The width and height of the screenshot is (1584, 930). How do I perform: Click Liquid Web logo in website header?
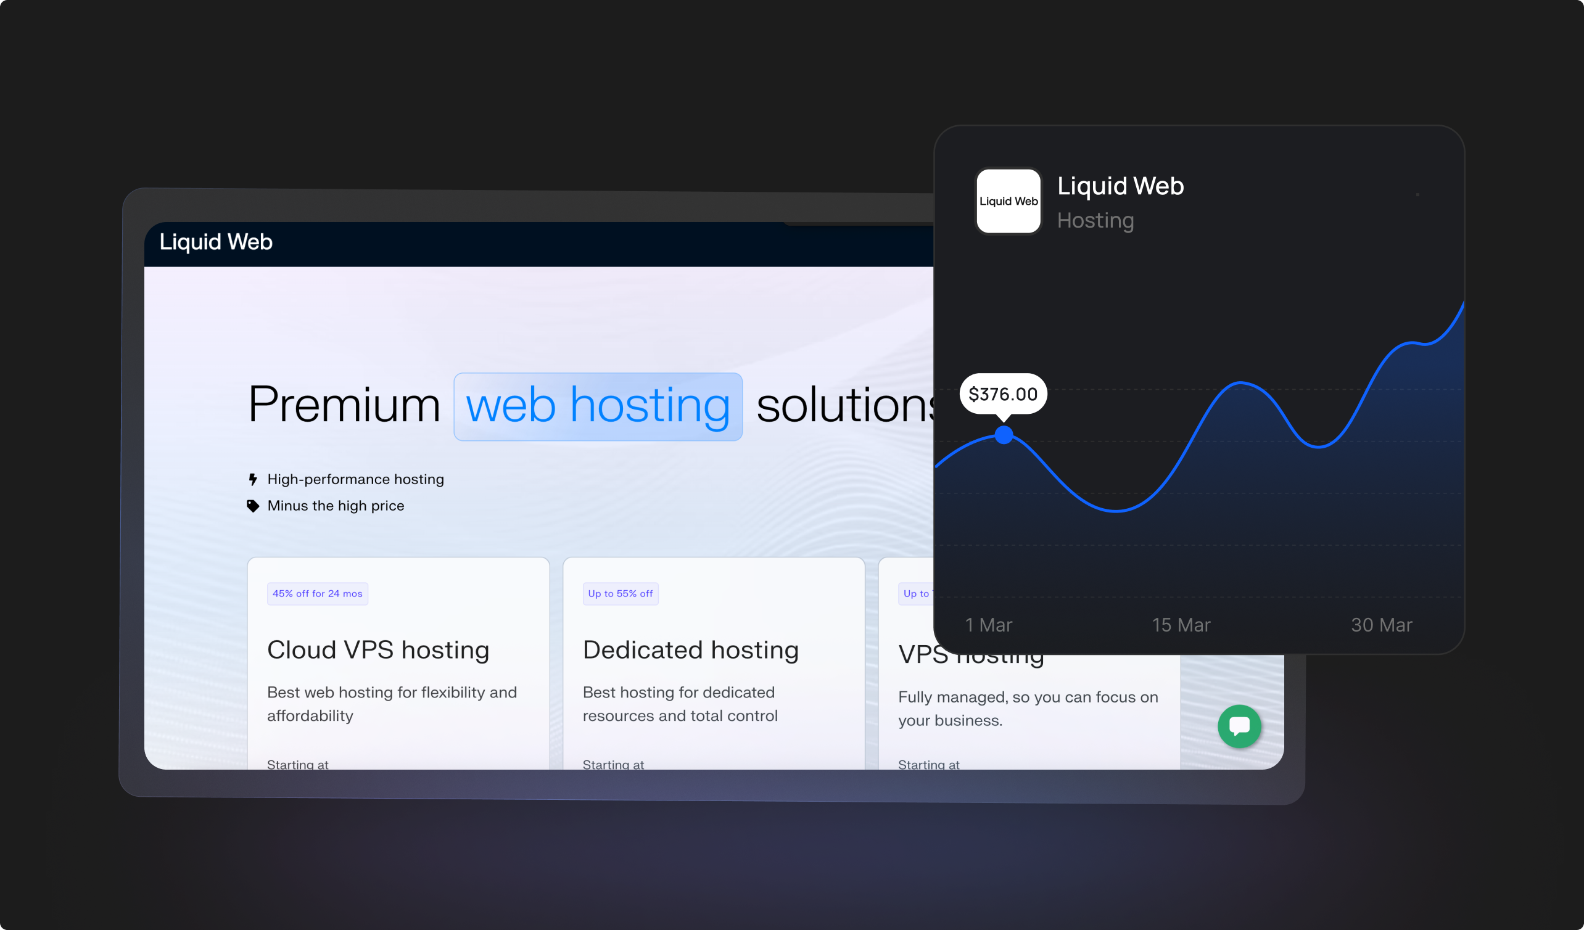(216, 242)
